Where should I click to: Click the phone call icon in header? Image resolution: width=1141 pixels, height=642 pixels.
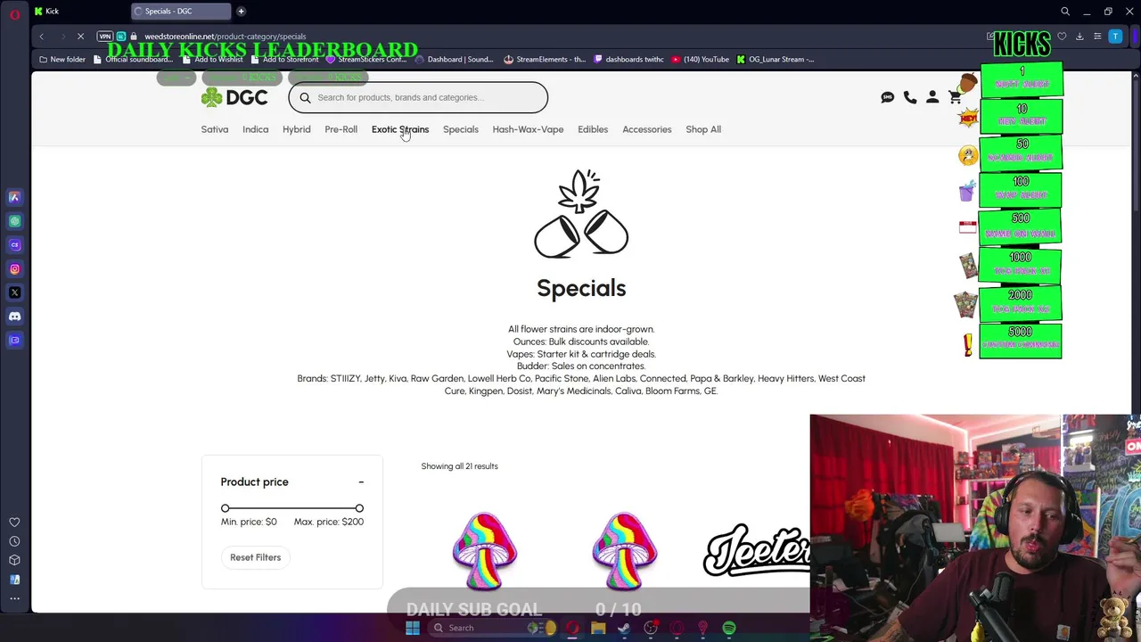click(910, 97)
